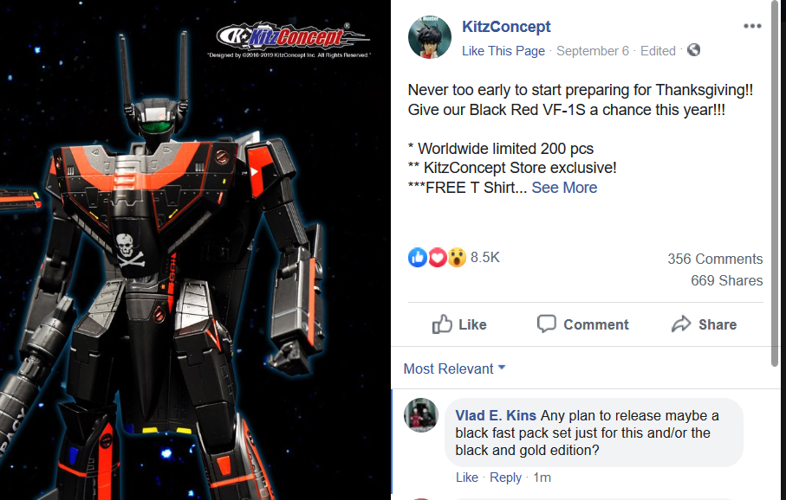
Task: Click the red heart reaction icon
Action: pyautogui.click(x=437, y=257)
